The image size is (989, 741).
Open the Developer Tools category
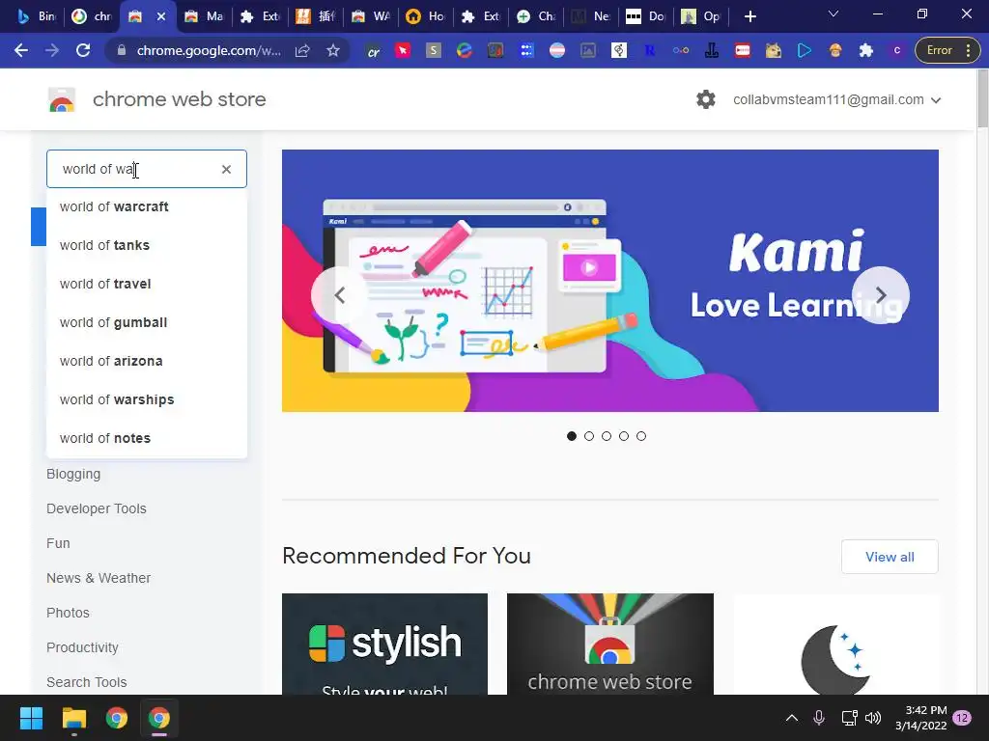click(96, 508)
